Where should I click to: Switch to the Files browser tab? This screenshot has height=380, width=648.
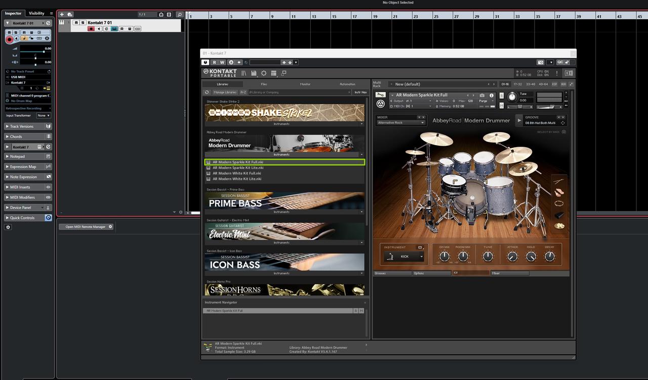(x=264, y=84)
